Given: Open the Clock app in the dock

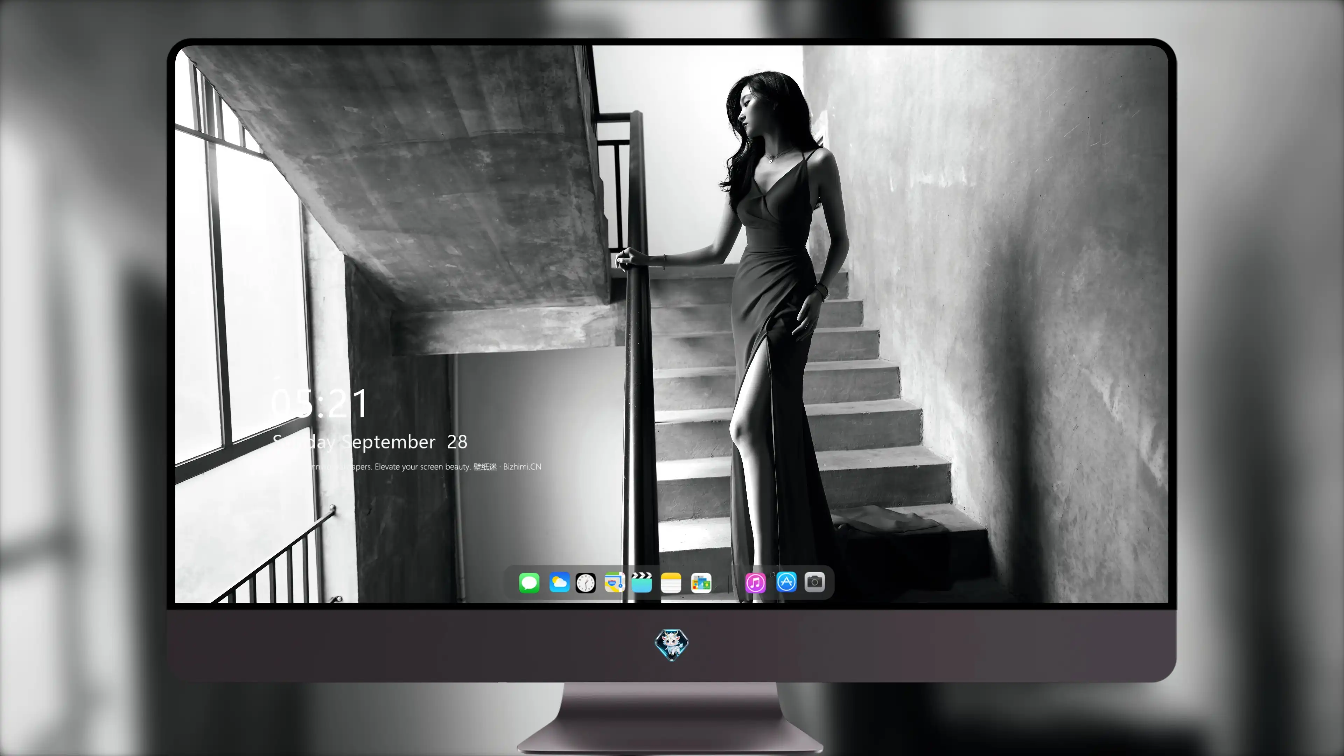Looking at the screenshot, I should (586, 583).
